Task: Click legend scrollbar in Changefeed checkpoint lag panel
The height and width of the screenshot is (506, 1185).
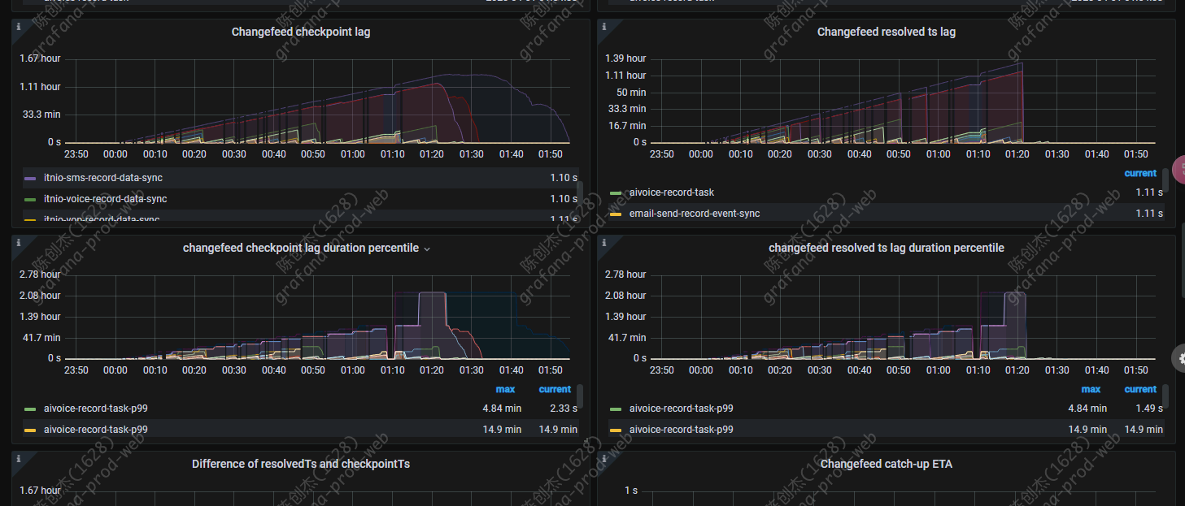Action: pos(579,192)
